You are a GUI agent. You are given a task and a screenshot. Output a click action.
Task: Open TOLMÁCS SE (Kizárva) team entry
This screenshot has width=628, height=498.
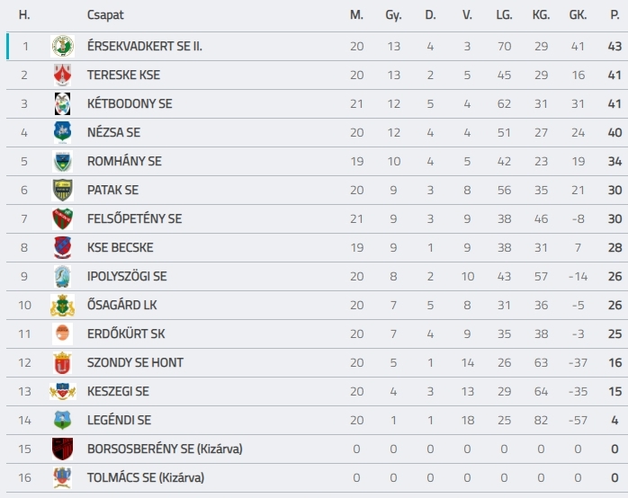tap(146, 477)
